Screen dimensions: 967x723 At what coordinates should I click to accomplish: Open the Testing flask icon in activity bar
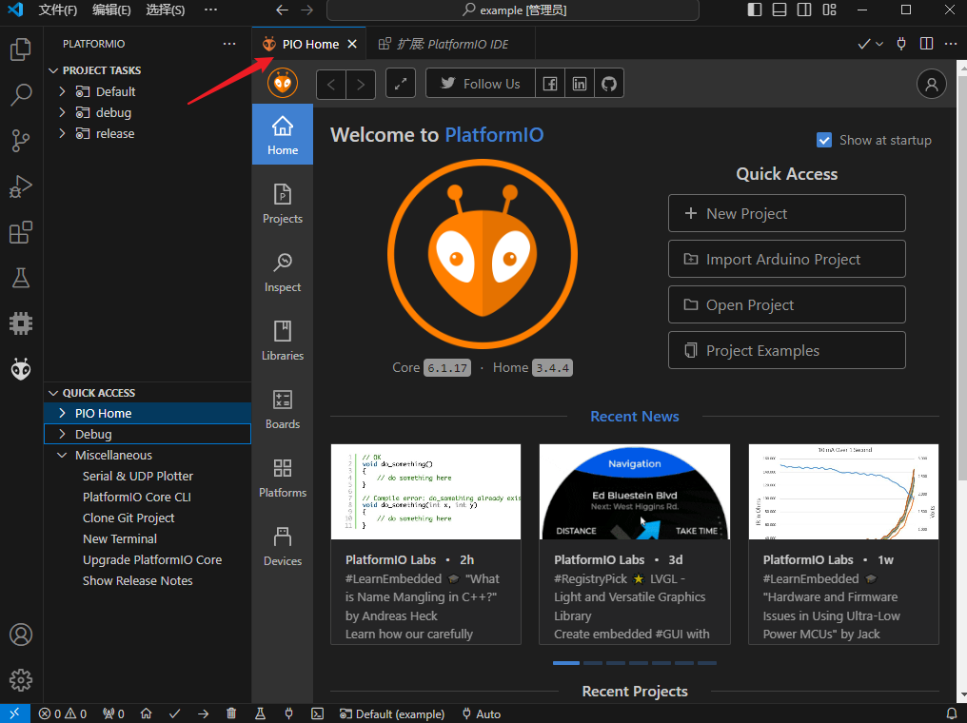21,278
